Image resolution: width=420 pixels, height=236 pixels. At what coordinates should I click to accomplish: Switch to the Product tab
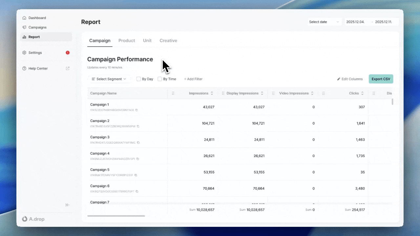[x=127, y=40]
